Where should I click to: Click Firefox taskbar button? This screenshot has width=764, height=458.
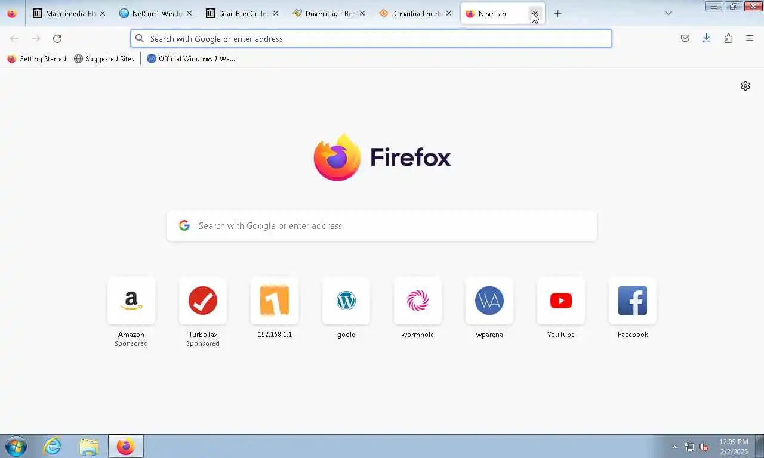125,446
